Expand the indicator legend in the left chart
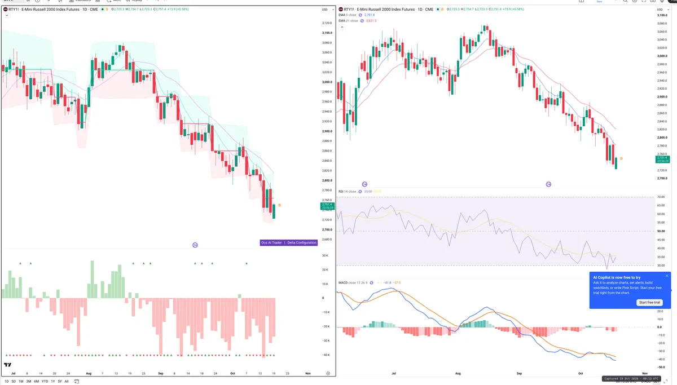 click(x=6, y=15)
